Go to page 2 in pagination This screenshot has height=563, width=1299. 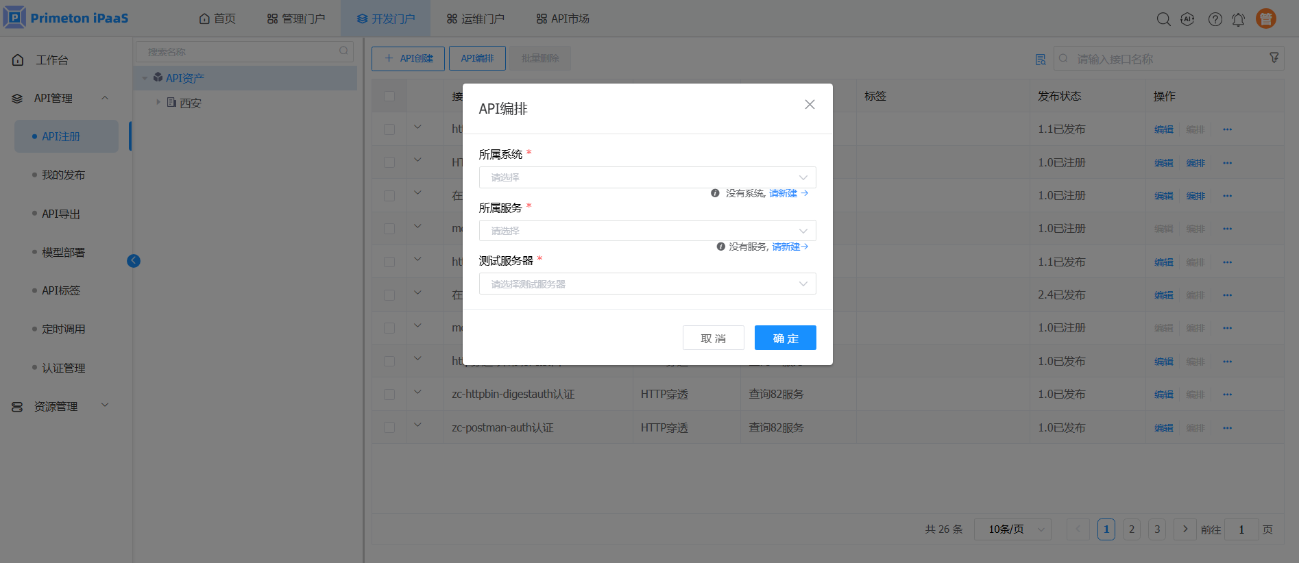coord(1131,529)
